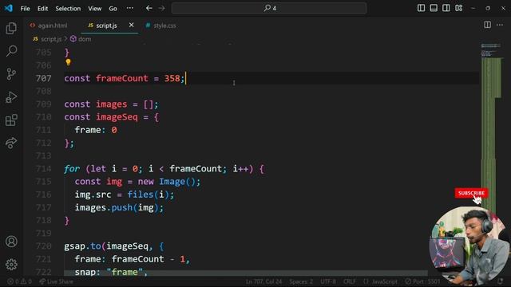Click the SUBSCRIBE button overlay
The height and width of the screenshot is (287, 511).
(471, 193)
